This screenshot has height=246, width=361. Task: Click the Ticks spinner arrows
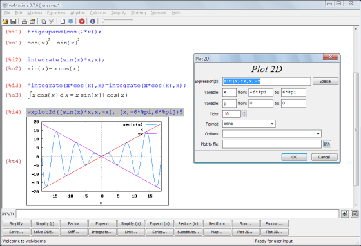point(244,114)
